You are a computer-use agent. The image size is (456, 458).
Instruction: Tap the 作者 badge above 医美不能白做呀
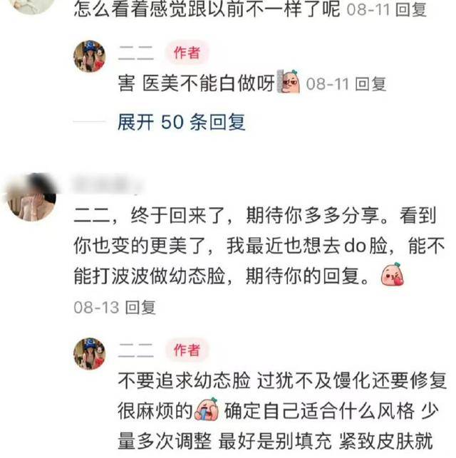[x=187, y=53]
